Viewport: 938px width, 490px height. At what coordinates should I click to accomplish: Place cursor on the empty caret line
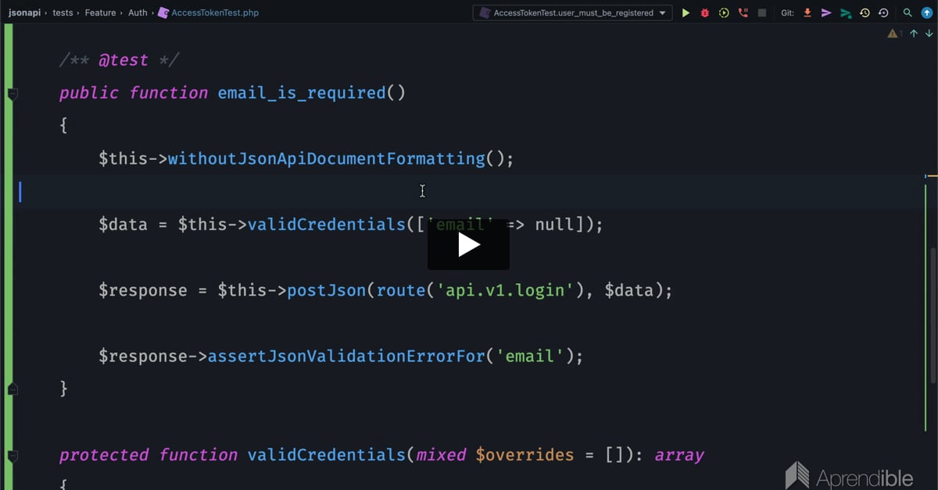click(x=469, y=191)
